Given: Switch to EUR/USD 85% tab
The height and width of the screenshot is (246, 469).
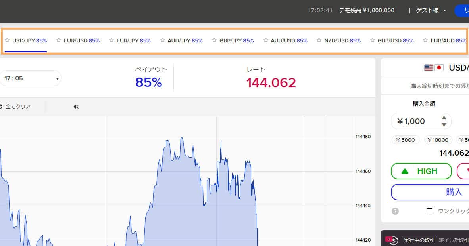Looking at the screenshot, I should click(81, 40).
